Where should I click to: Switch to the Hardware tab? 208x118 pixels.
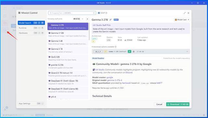pos(31,33)
